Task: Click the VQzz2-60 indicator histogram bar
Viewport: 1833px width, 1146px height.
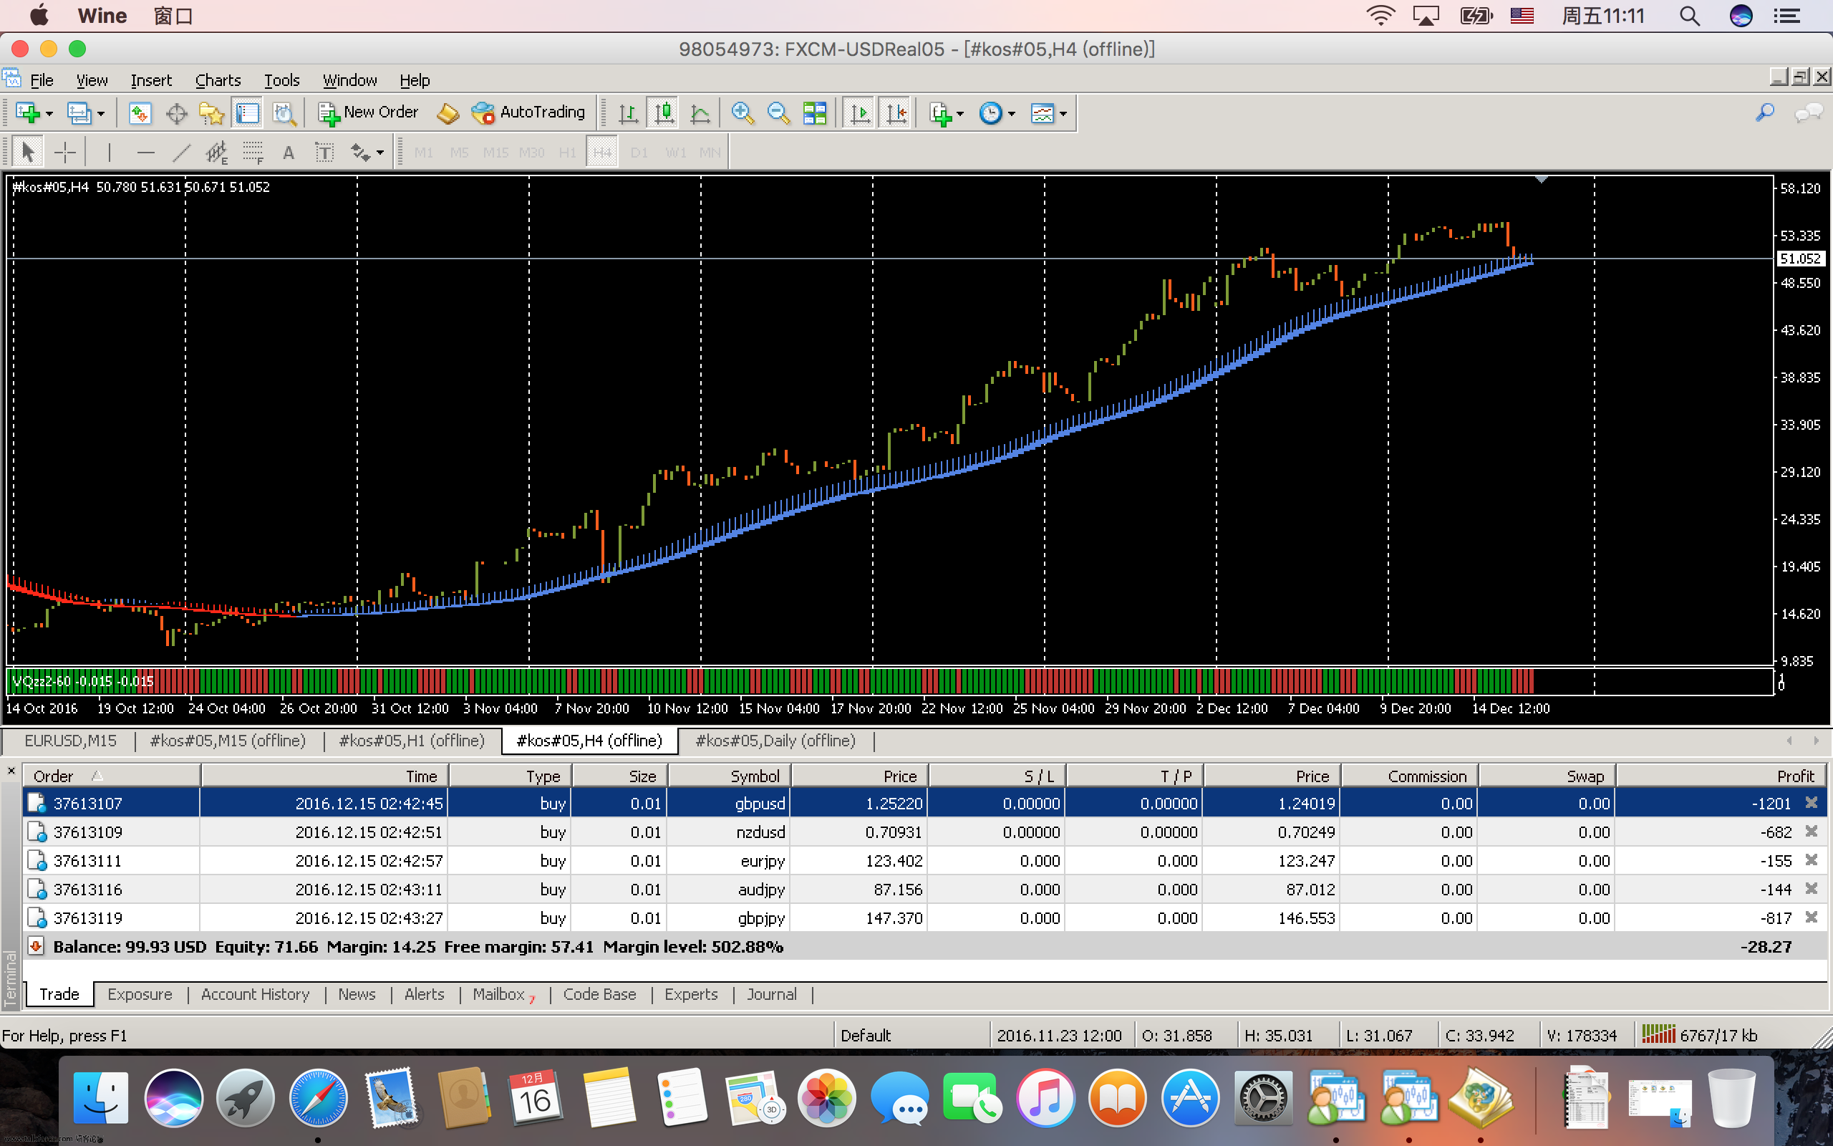Action: pos(769,681)
